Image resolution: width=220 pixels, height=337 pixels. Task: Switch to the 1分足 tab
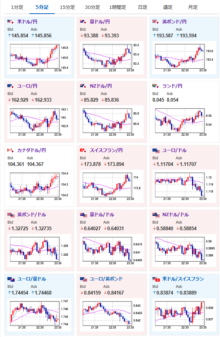(x=17, y=7)
